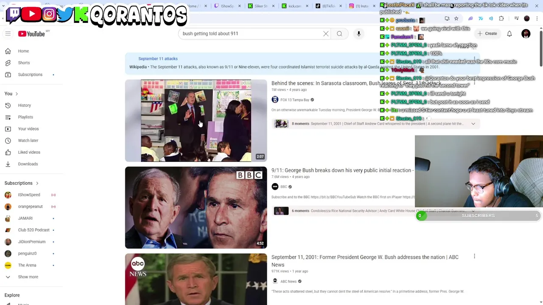Click the Explore section heading

(12, 295)
